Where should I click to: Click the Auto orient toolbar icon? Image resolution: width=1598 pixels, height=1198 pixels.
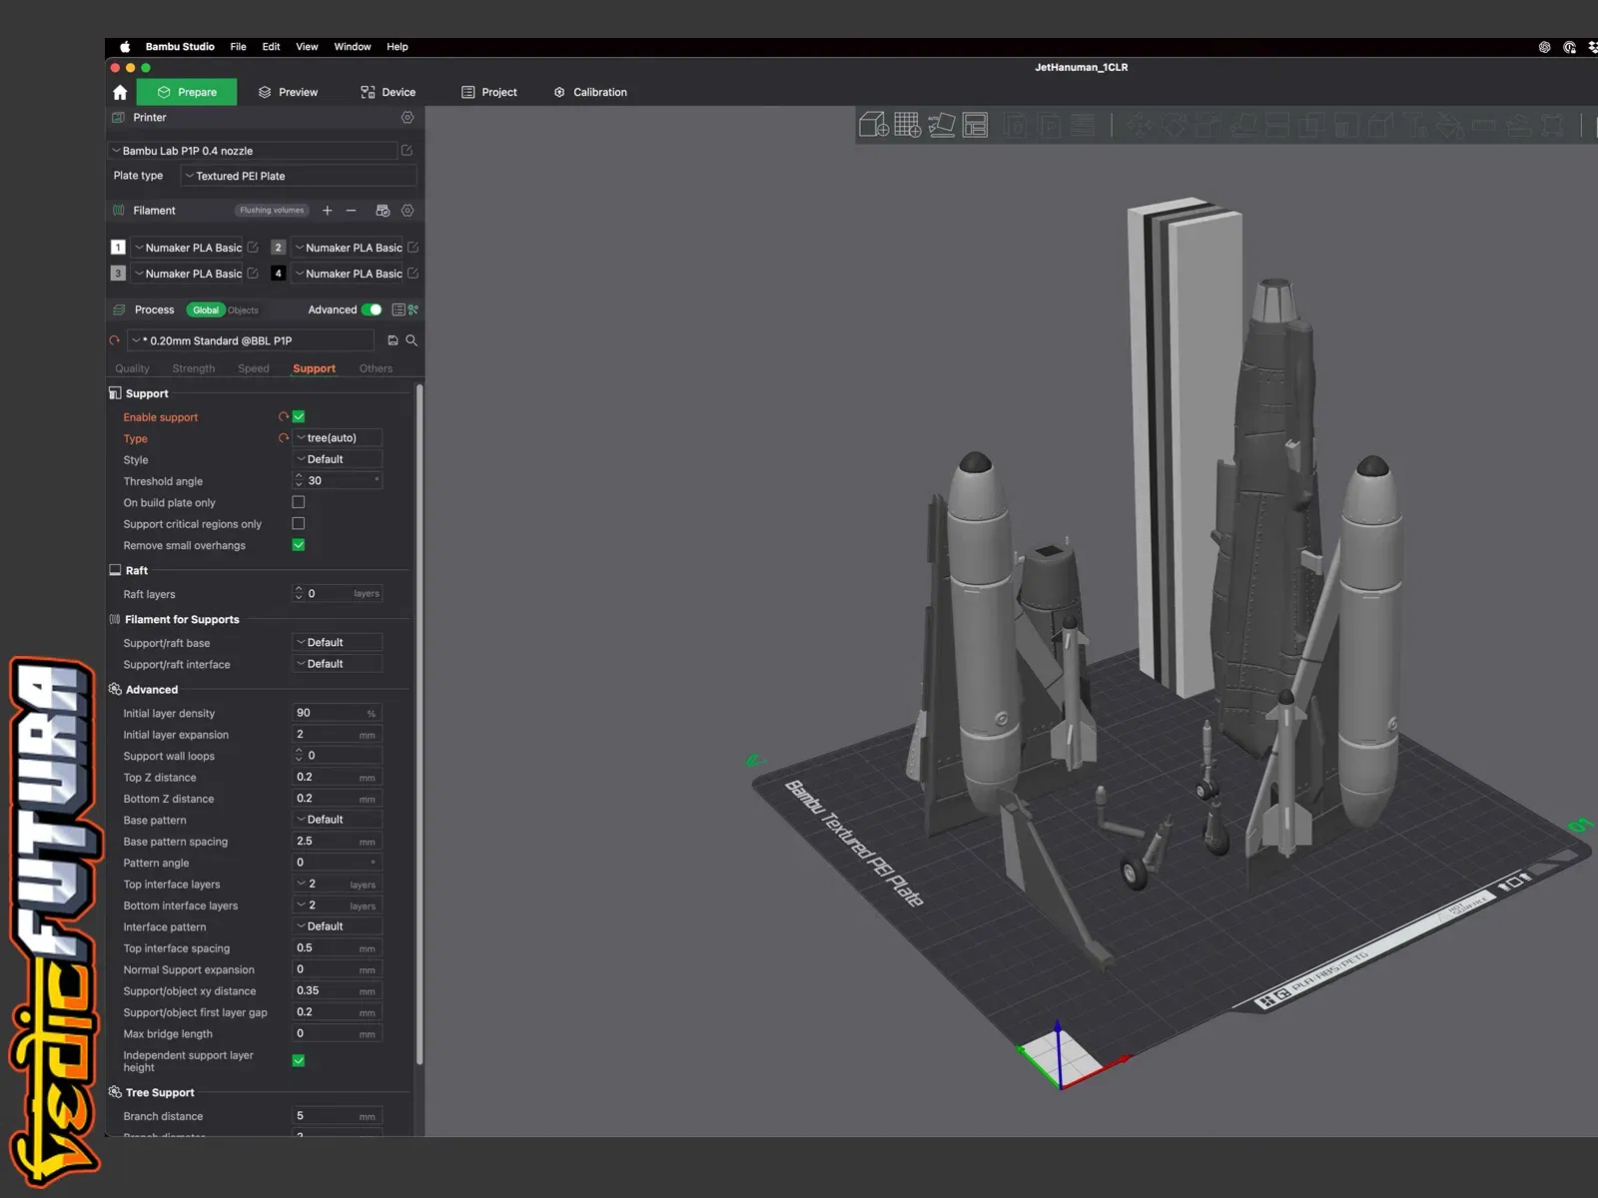941,125
